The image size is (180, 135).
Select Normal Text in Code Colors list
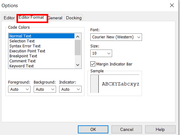click(41, 36)
